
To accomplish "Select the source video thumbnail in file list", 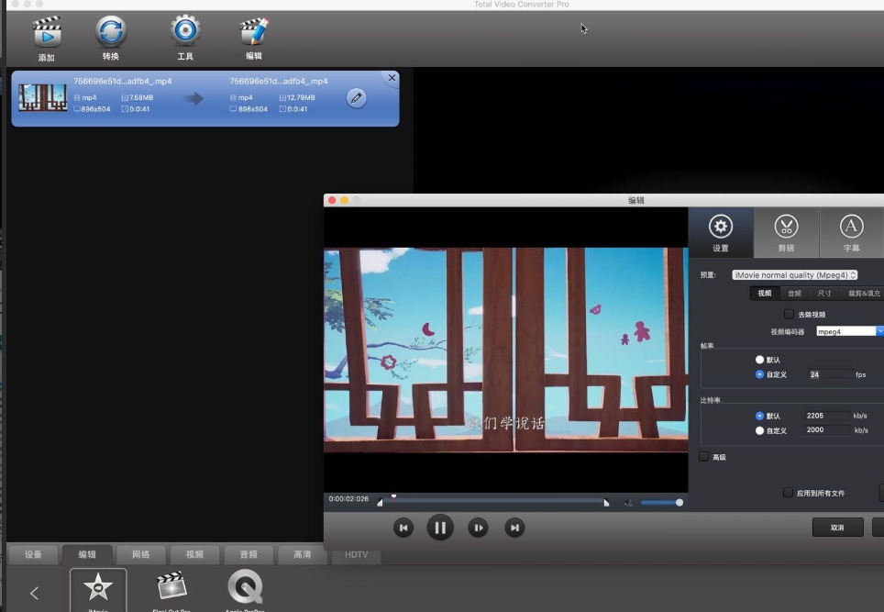I will (x=42, y=97).
